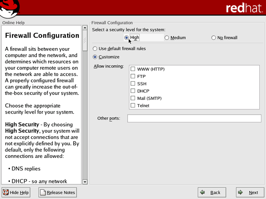Select Use default firewall rules

coord(95,49)
